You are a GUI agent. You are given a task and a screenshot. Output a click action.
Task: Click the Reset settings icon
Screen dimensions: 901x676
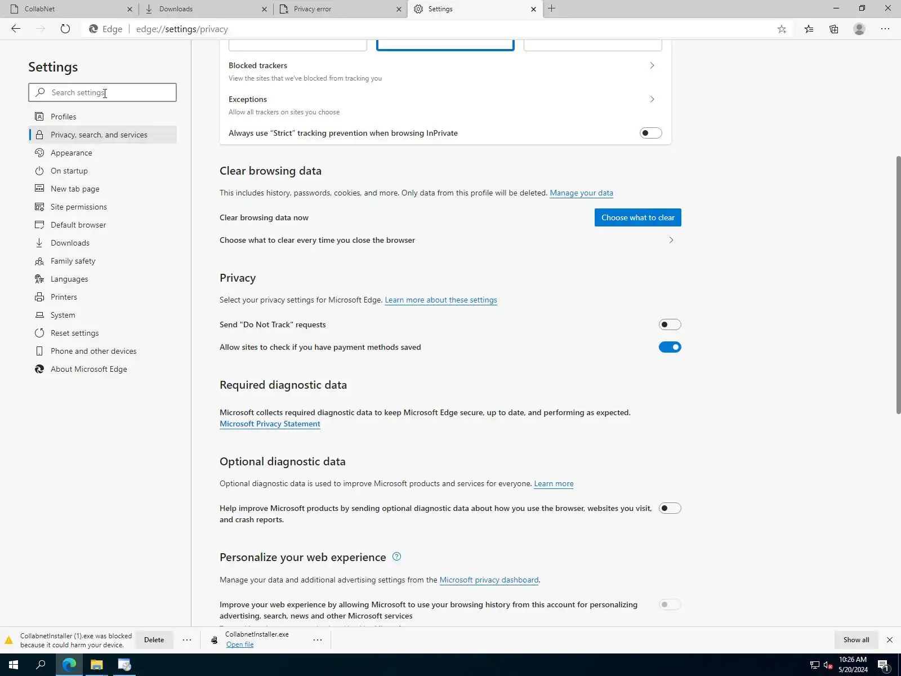(39, 333)
